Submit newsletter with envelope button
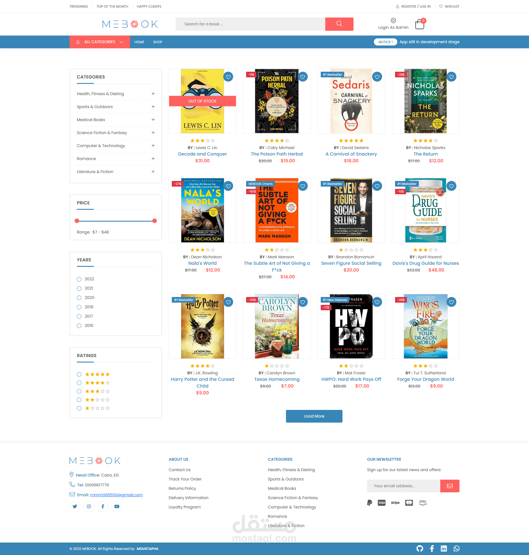This screenshot has height=555, width=529. pyautogui.click(x=450, y=486)
